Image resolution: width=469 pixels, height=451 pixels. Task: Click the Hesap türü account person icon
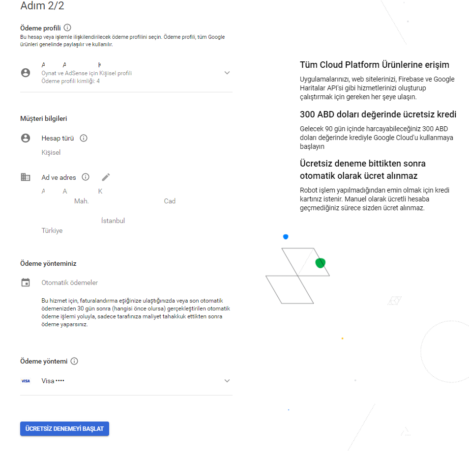click(x=26, y=138)
